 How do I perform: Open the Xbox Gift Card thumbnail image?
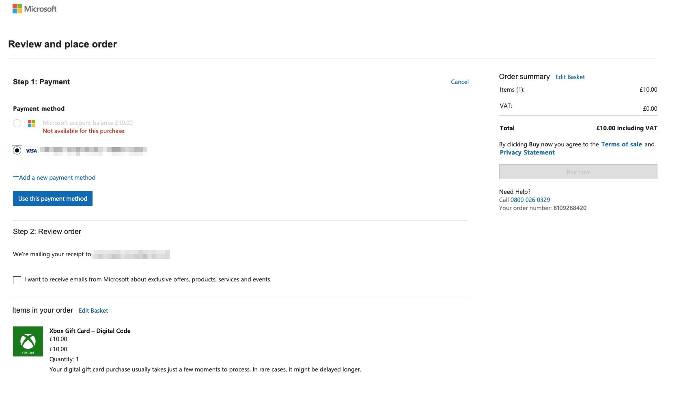point(28,341)
